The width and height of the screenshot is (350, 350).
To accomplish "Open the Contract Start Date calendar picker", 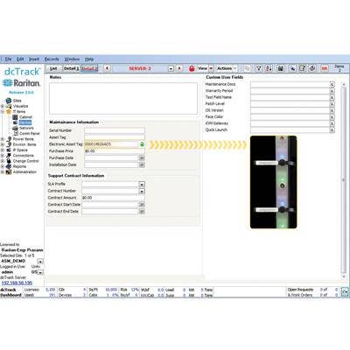I will (x=142, y=205).
